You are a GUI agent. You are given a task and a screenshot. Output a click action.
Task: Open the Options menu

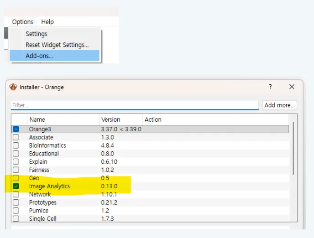tap(23, 22)
